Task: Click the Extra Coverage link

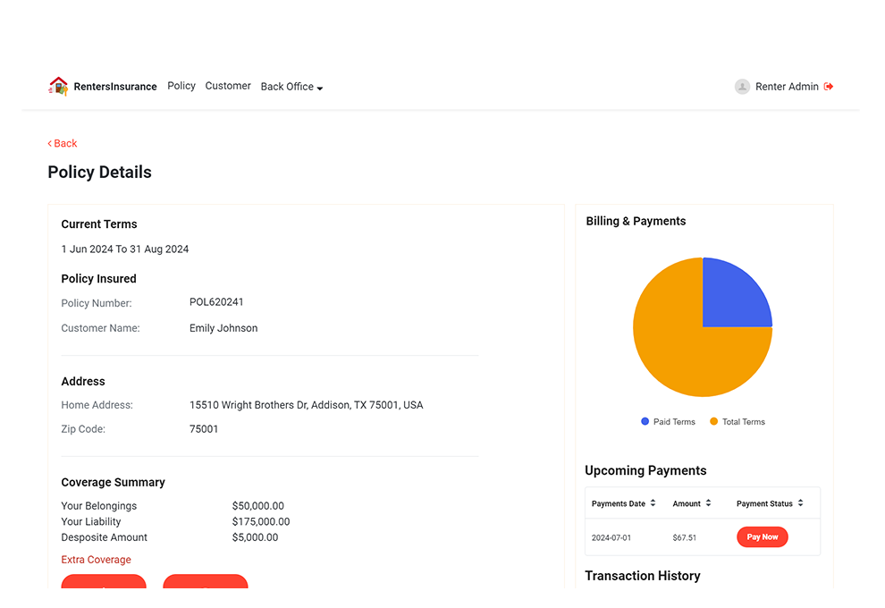Action: (96, 560)
